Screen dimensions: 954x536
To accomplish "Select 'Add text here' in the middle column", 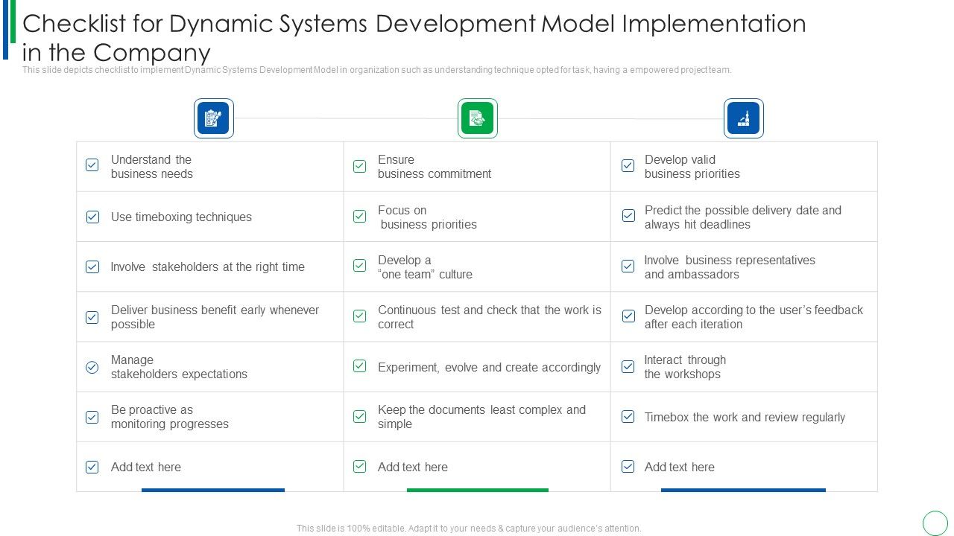I will [413, 468].
